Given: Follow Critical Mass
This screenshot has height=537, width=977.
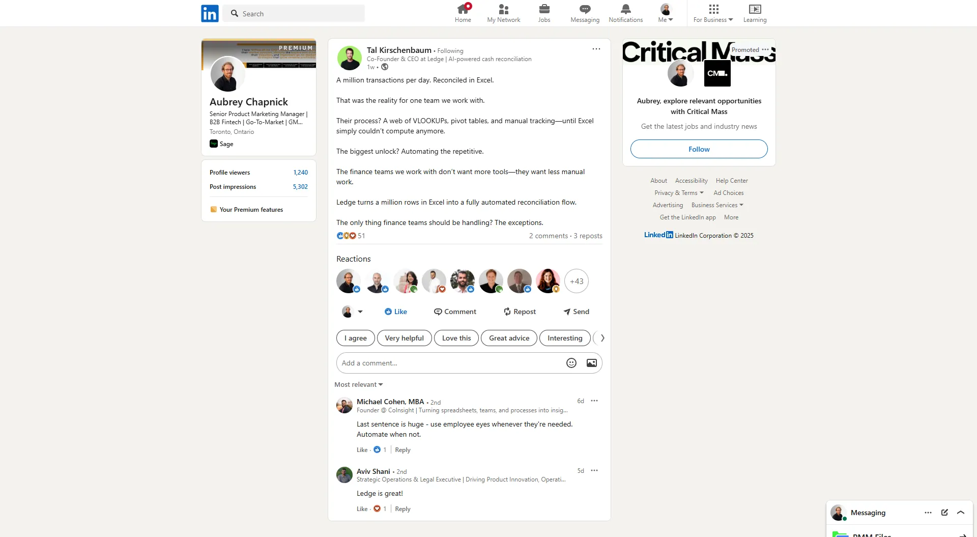Looking at the screenshot, I should (x=699, y=149).
